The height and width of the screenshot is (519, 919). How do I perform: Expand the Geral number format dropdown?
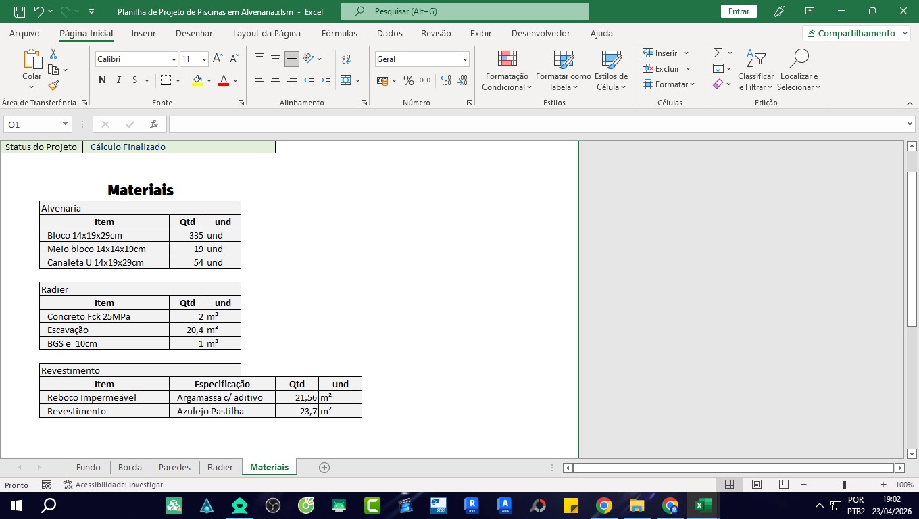(465, 59)
